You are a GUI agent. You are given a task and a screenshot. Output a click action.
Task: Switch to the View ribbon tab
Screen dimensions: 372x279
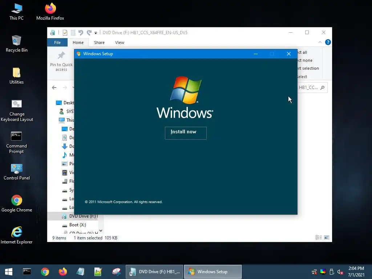120,43
